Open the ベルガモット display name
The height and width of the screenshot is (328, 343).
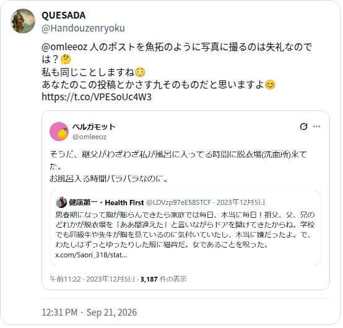click(93, 127)
